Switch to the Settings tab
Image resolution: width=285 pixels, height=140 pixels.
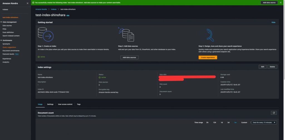pos(50,104)
